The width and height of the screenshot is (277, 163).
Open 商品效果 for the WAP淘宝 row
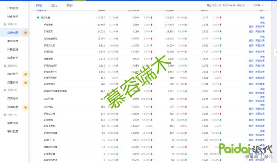pyautogui.click(x=260, y=109)
